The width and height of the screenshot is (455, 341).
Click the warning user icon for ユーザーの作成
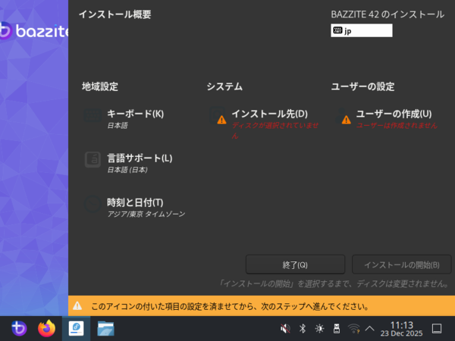click(343, 116)
